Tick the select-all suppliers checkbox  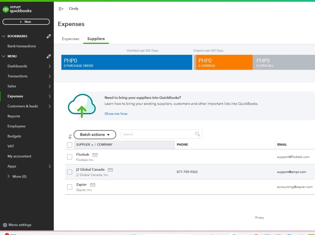(x=70, y=145)
